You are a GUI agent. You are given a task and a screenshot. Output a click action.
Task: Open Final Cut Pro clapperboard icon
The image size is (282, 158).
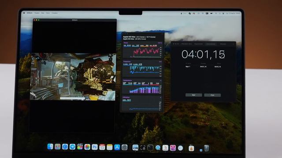tap(80, 147)
